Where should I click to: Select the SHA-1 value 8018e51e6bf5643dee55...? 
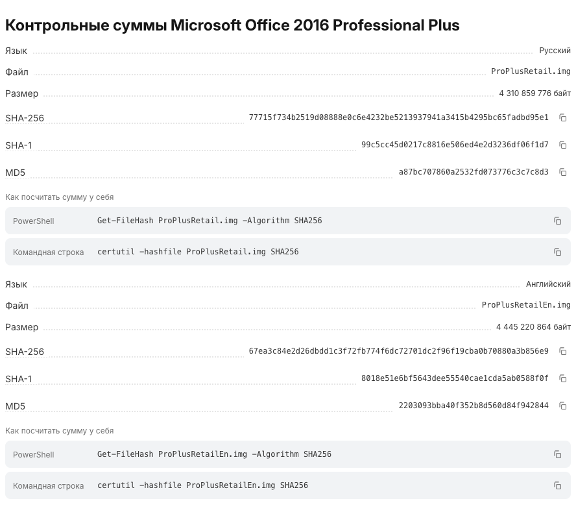(455, 378)
